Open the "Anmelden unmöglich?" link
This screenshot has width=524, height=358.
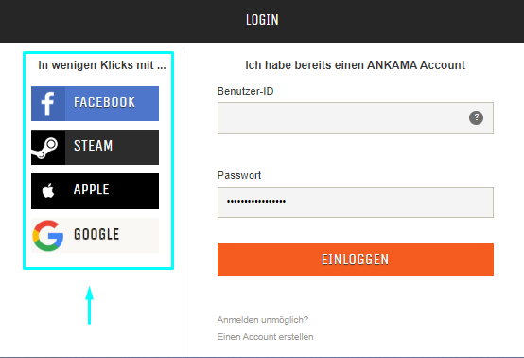[x=263, y=320]
